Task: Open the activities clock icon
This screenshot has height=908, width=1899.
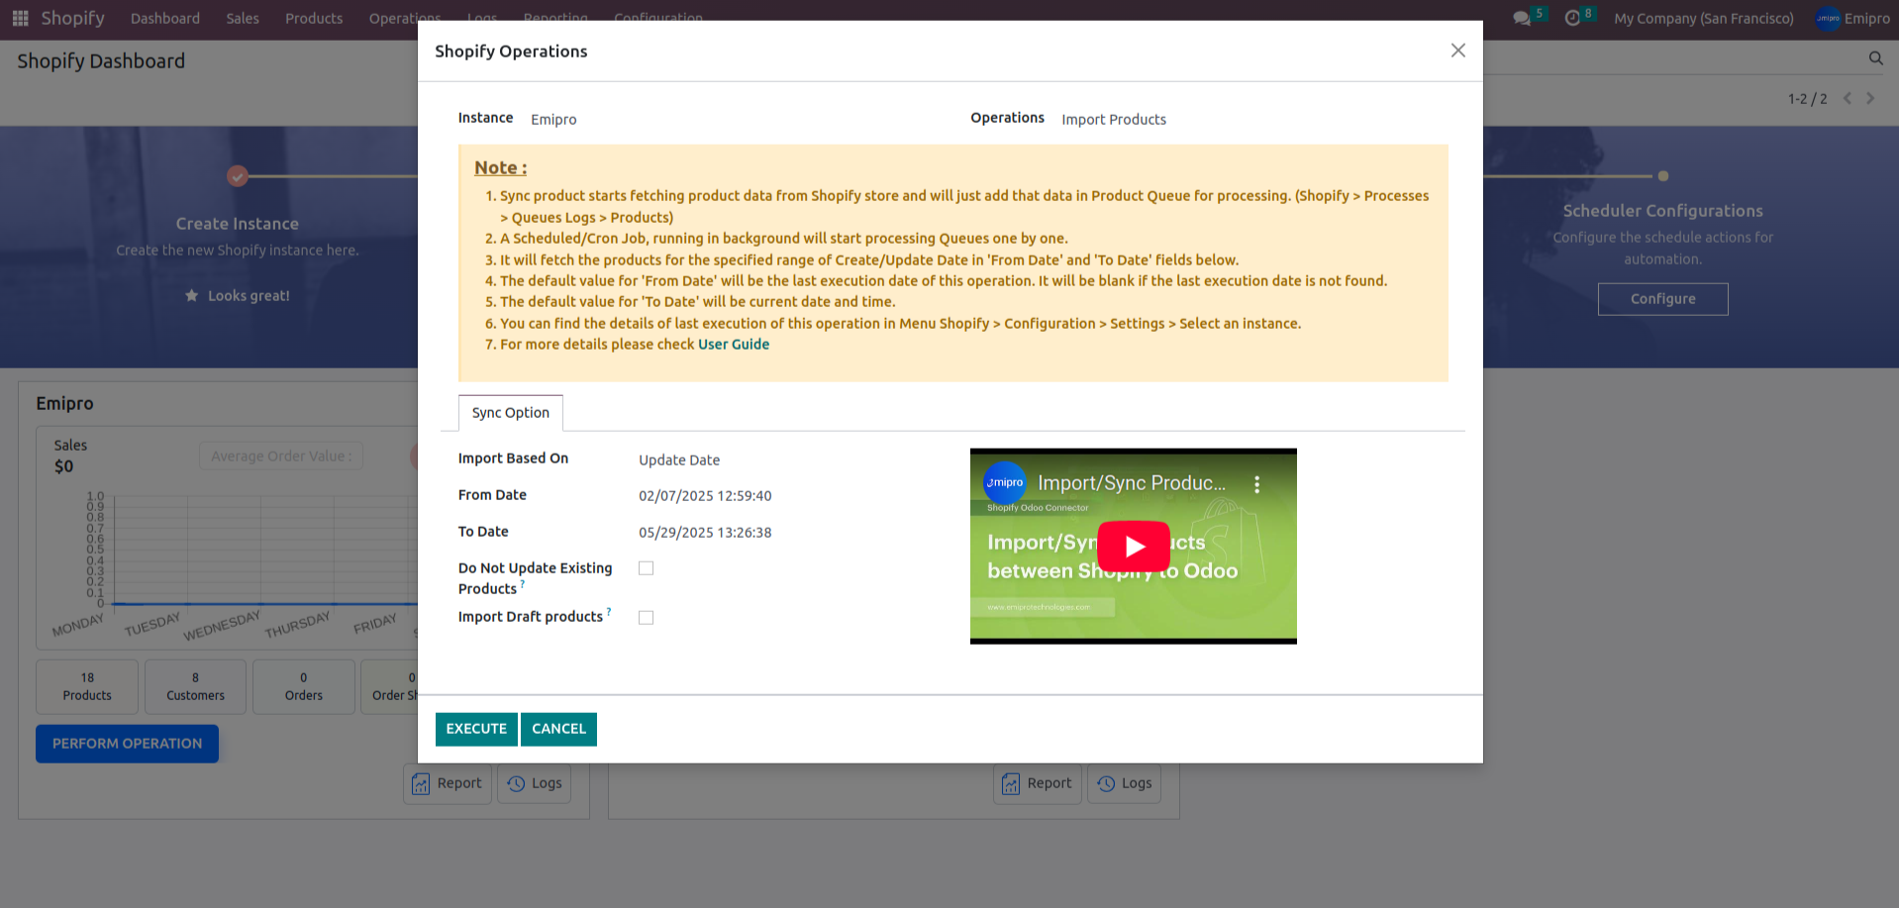Action: point(1572,18)
